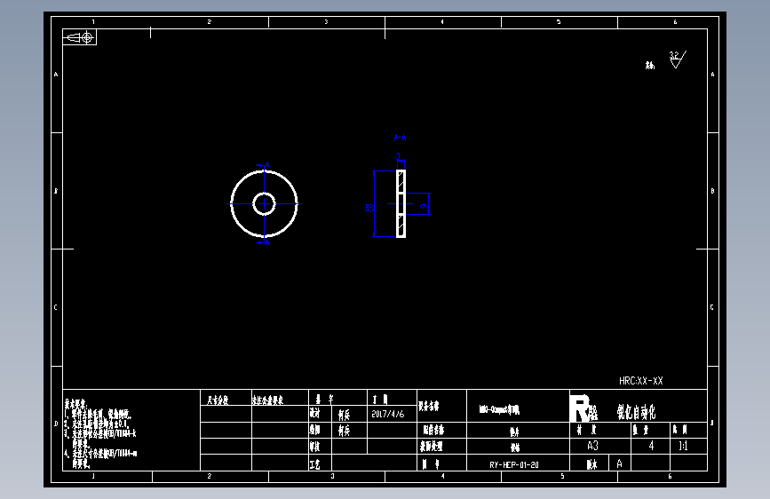
Task: Click zone letter 'A' on left border
Action: [x=56, y=75]
